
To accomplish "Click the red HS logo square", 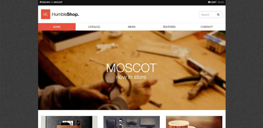I will (x=46, y=14).
